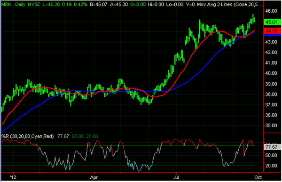
Task: Click the green 80.00 overbought level text
Action: pos(78,137)
